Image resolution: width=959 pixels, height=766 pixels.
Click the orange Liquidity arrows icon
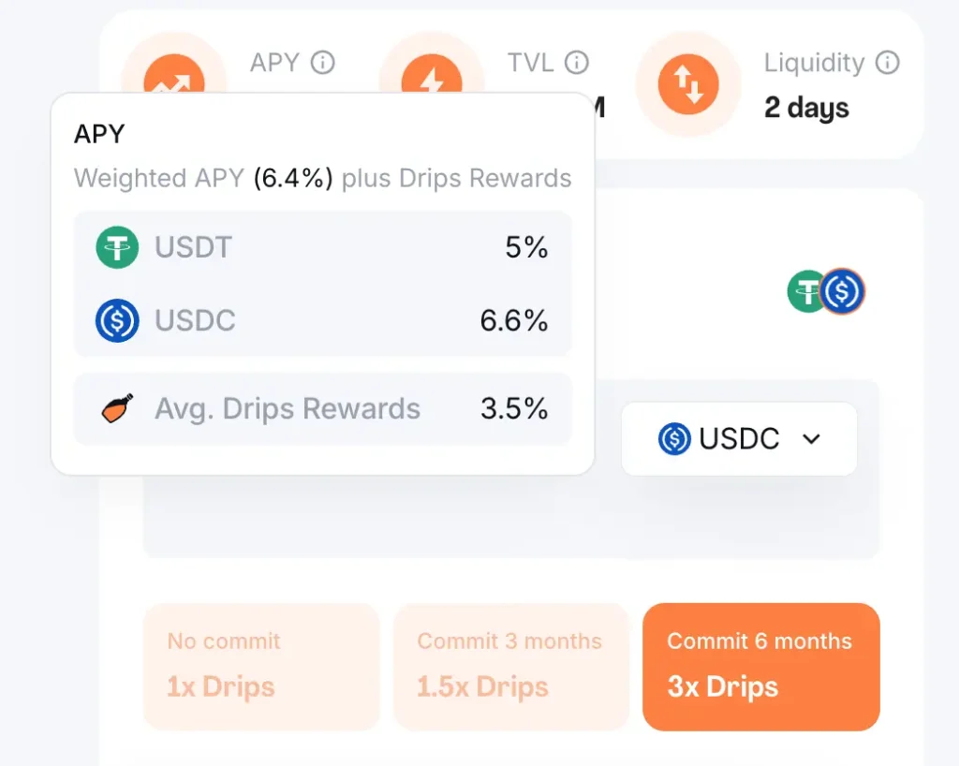(688, 84)
